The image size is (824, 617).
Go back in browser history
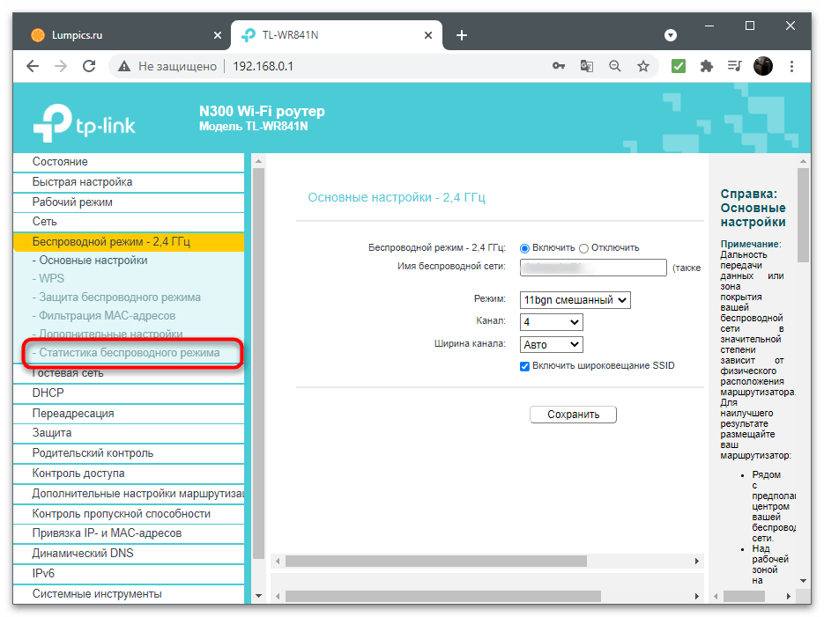pyautogui.click(x=33, y=66)
